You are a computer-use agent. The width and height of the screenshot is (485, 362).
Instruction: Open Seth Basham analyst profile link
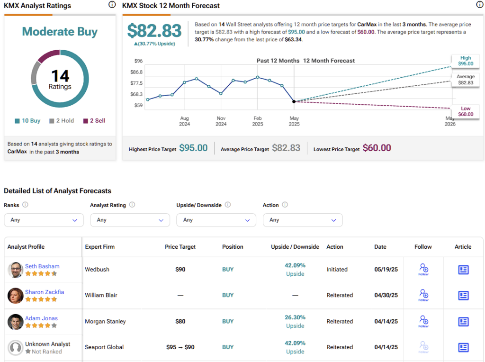(x=42, y=266)
